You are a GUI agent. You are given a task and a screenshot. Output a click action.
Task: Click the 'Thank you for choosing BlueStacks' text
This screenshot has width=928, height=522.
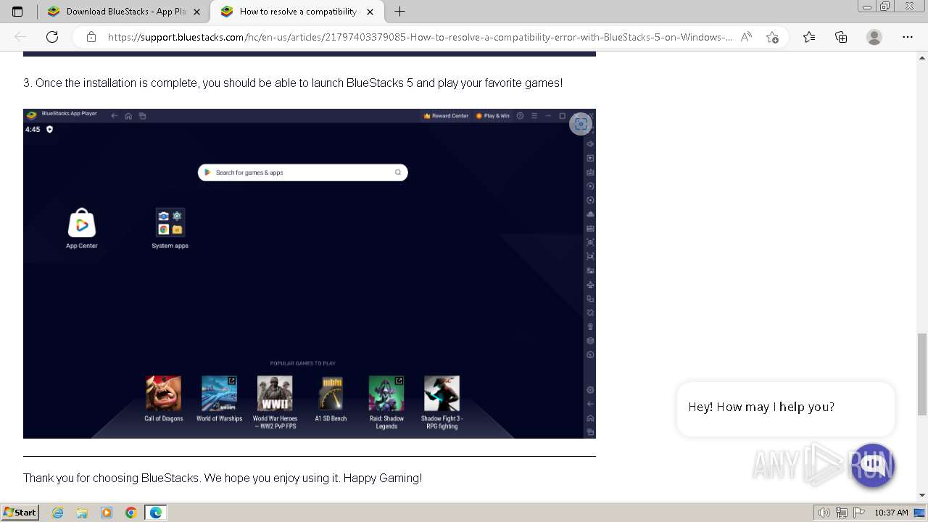point(223,478)
